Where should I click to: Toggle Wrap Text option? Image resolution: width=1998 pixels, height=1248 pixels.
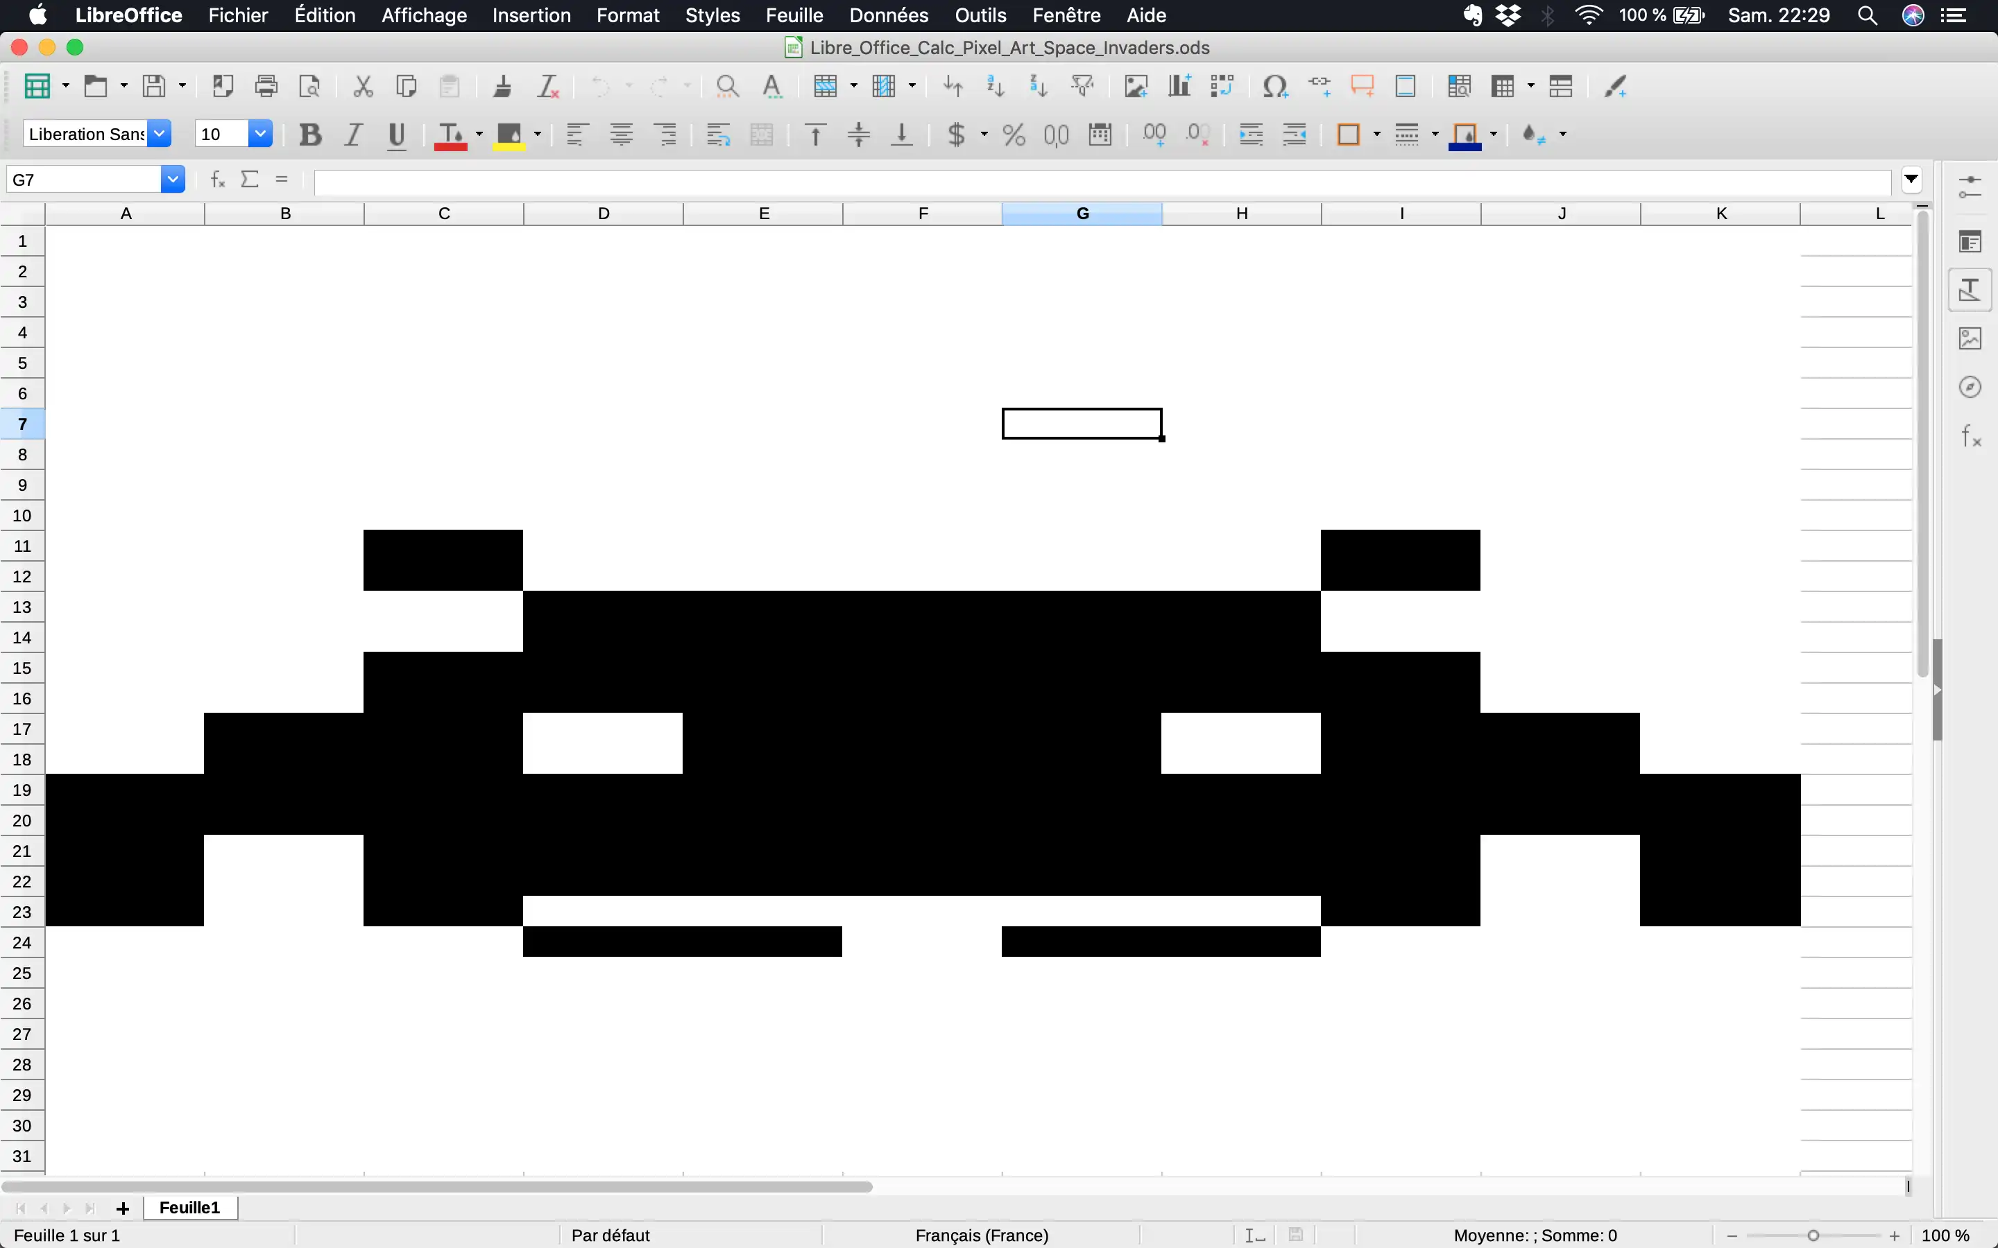(x=718, y=135)
